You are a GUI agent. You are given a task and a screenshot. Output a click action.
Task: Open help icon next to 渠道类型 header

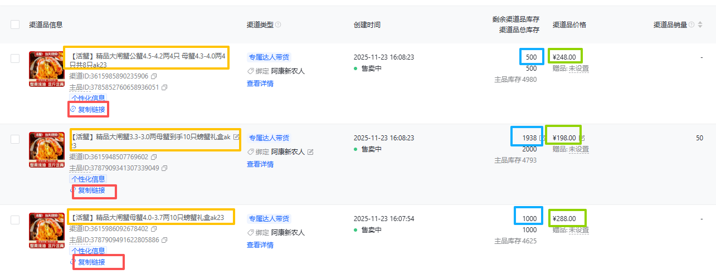(x=278, y=25)
